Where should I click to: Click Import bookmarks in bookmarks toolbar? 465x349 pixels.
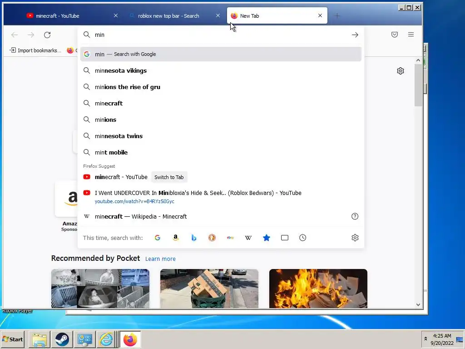[x=35, y=50]
